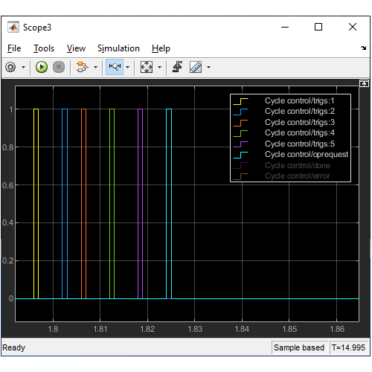Open the scale axes dropdown arrow
Viewport: 372px width, 372px height.
tap(159, 67)
